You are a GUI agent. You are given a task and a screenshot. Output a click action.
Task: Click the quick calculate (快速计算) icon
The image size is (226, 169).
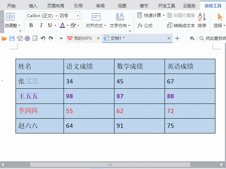click(139, 15)
